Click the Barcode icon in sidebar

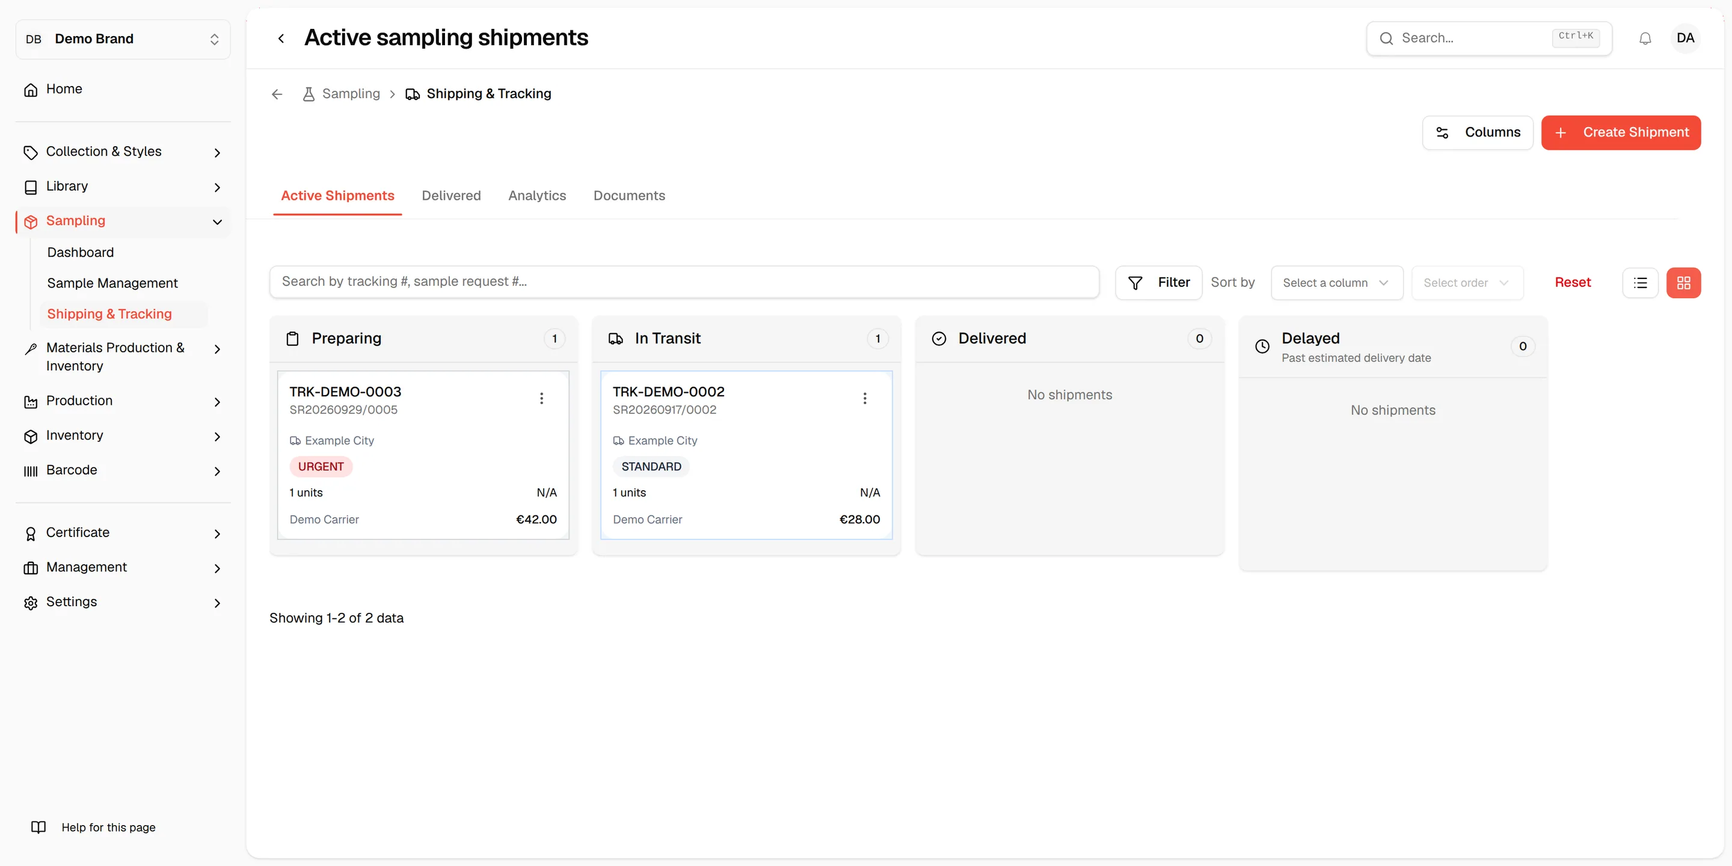click(31, 471)
